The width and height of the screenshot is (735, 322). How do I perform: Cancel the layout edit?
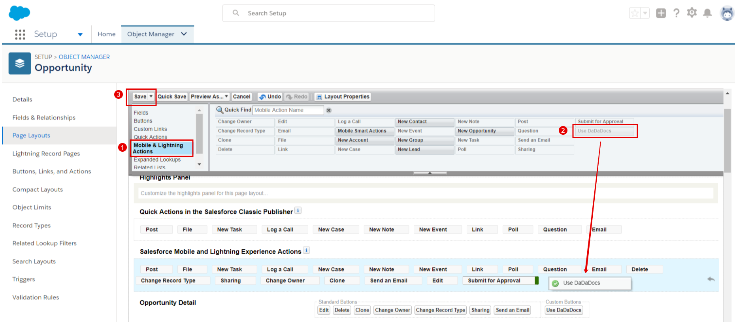[x=241, y=96]
